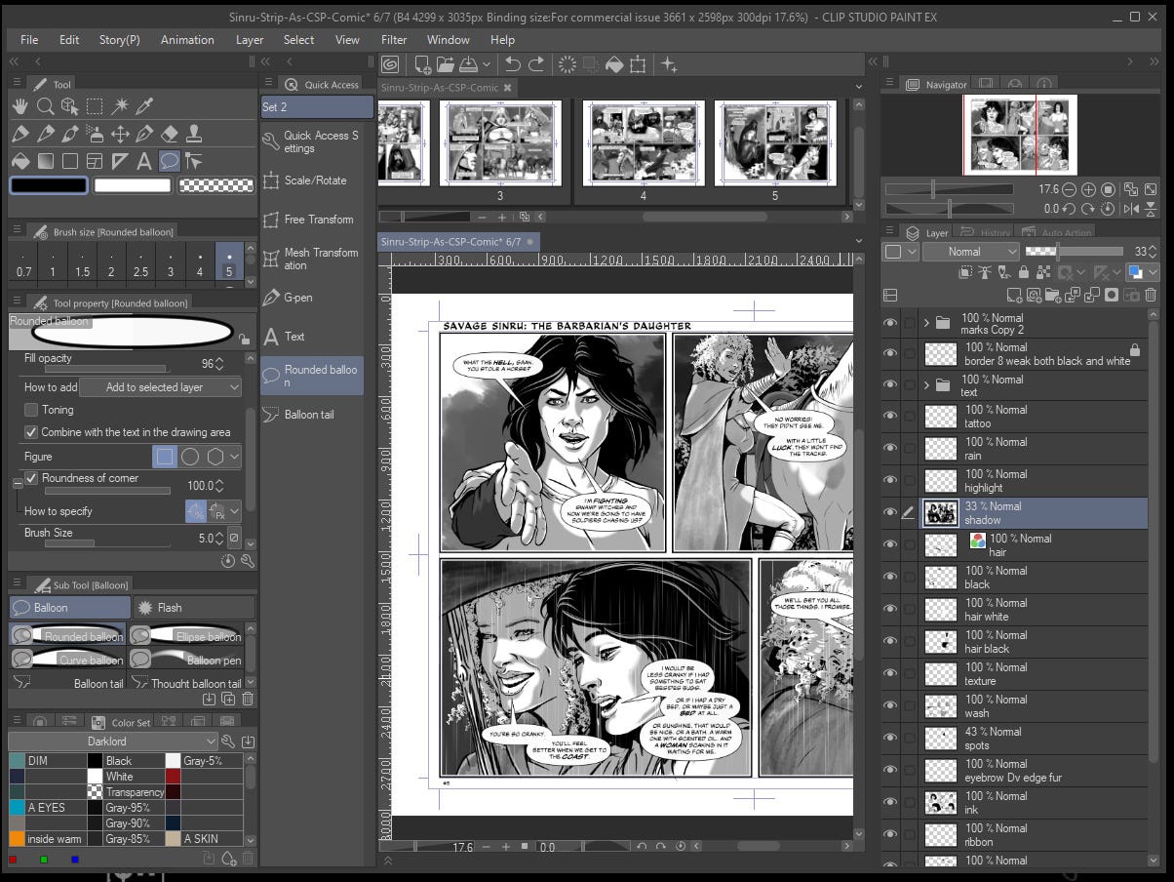Viewport: 1174px width, 882px height.
Task: Expand the text layer folder
Action: 926,385
